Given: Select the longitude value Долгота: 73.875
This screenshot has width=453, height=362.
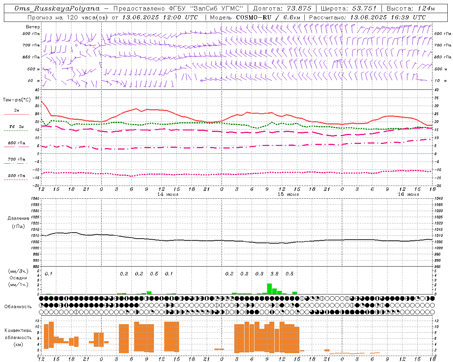Looking at the screenshot, I should [282, 8].
